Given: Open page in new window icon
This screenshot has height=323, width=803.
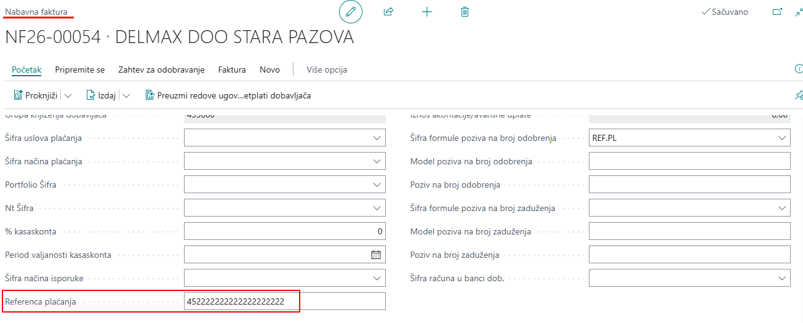Looking at the screenshot, I should (777, 12).
